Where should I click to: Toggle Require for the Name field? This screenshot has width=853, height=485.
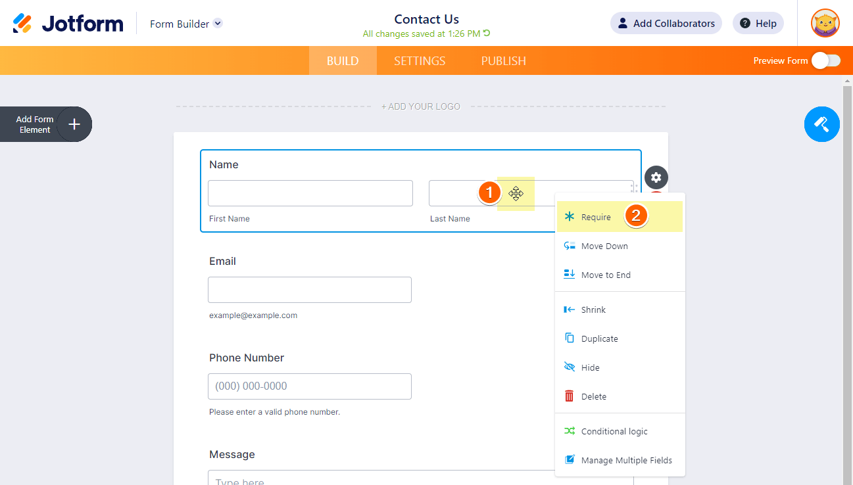tap(596, 218)
